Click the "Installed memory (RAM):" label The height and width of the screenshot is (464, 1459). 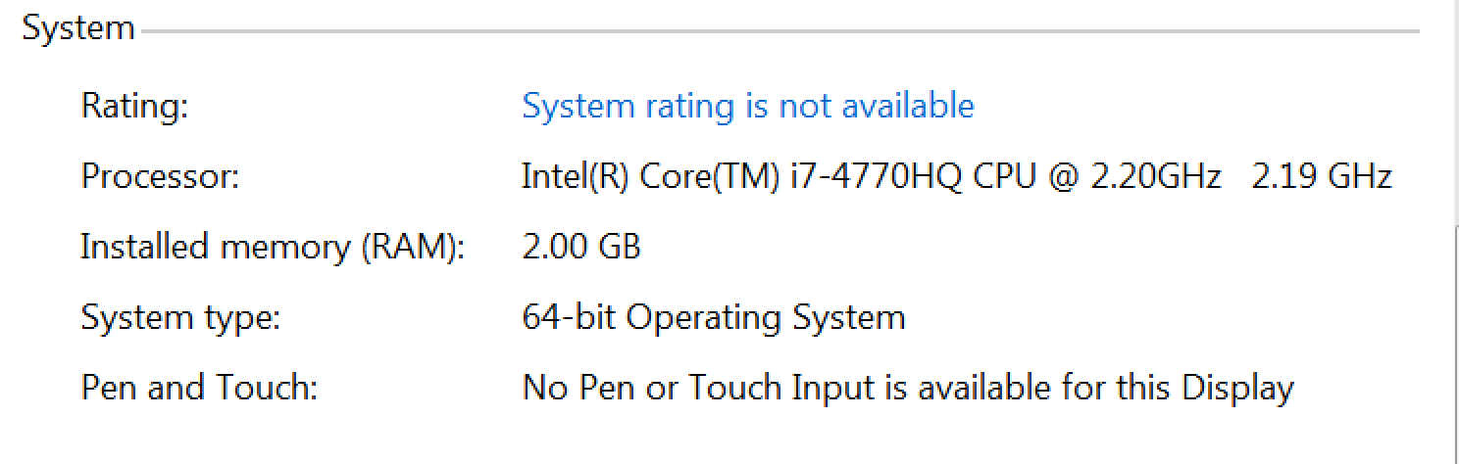coord(272,247)
